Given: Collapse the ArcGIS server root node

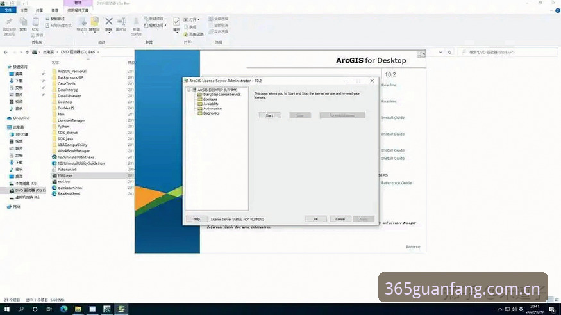Looking at the screenshot, I should point(189,90).
